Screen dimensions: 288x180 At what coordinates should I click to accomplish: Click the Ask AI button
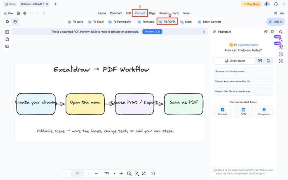pyautogui.click(x=276, y=22)
